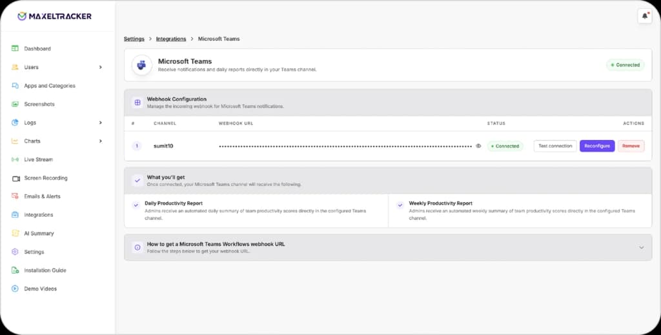Click the Test connection button
The height and width of the screenshot is (335, 661).
click(x=554, y=146)
